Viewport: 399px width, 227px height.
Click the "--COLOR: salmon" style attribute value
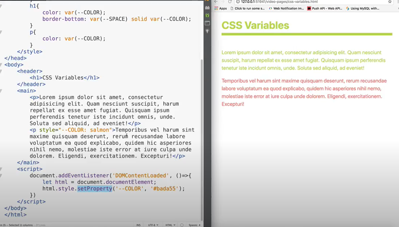(x=85, y=130)
